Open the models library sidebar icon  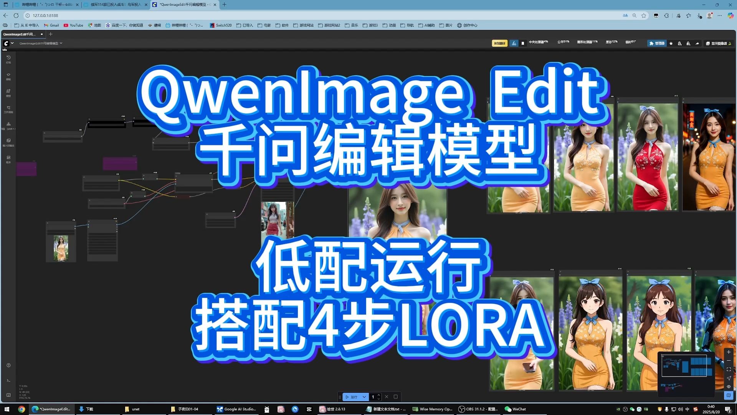coord(8,93)
